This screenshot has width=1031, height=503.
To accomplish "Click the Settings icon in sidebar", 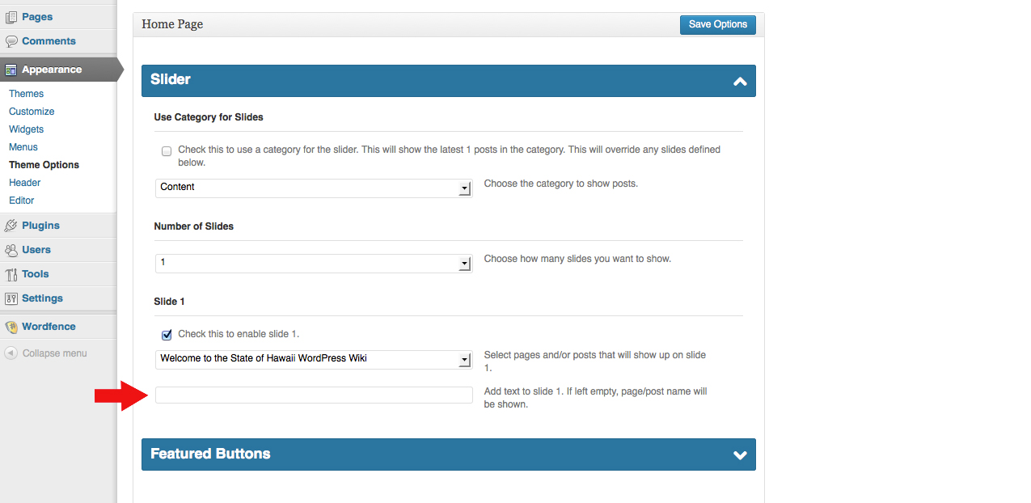I will tap(11, 298).
